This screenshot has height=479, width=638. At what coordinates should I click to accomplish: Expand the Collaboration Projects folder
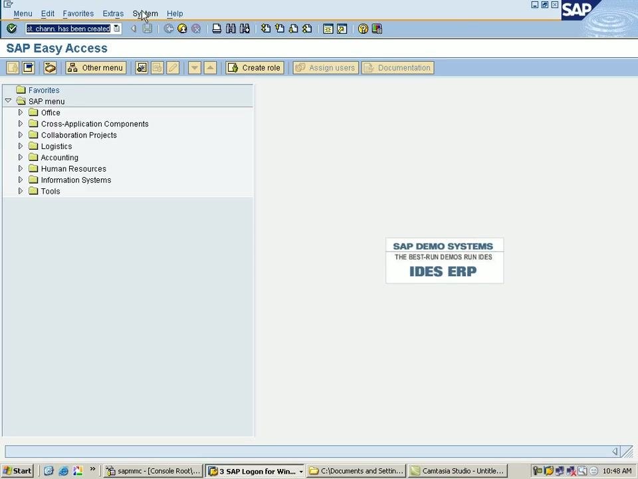21,134
